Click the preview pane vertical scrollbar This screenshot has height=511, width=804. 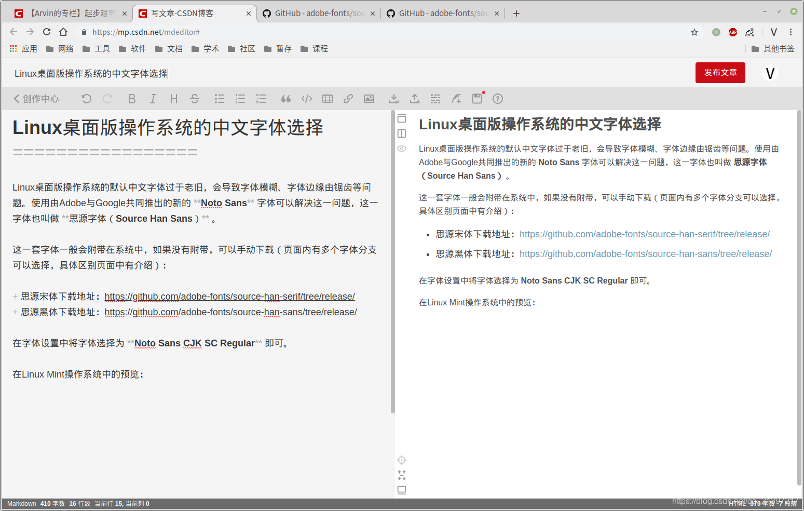pos(799,297)
